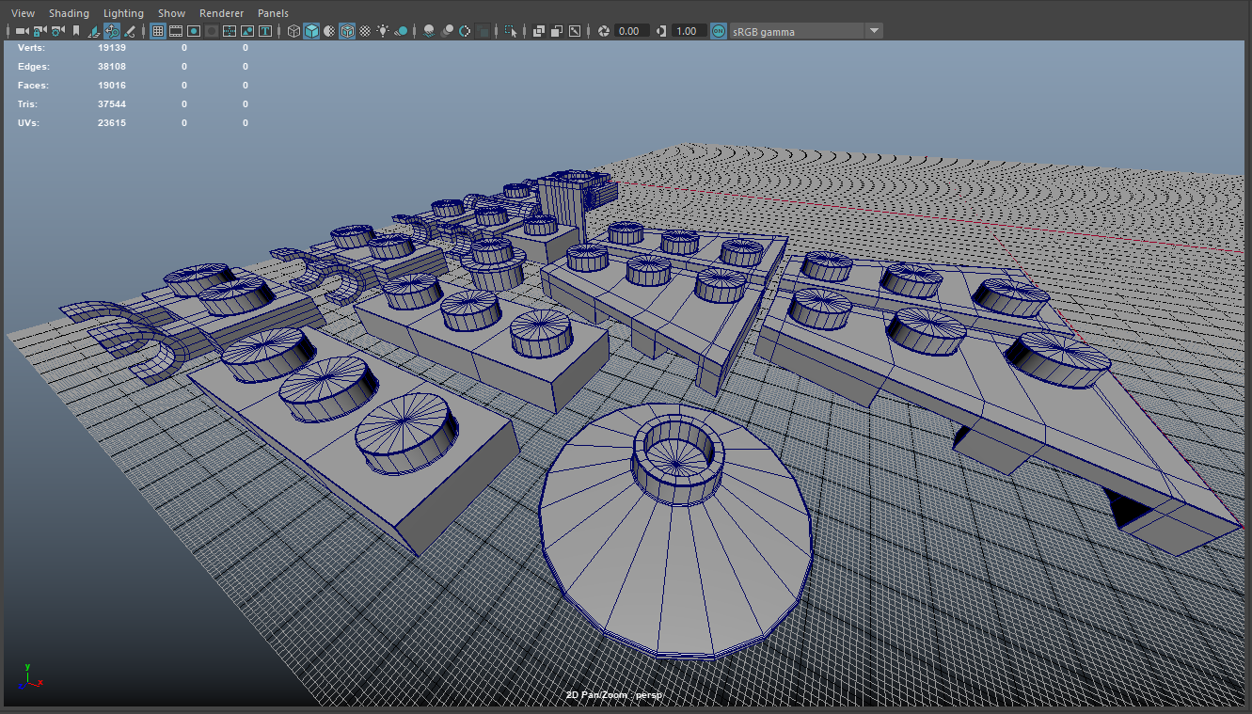Screen dimensions: 1252x714
Task: Click the Use All Lights bulb icon
Action: [383, 31]
